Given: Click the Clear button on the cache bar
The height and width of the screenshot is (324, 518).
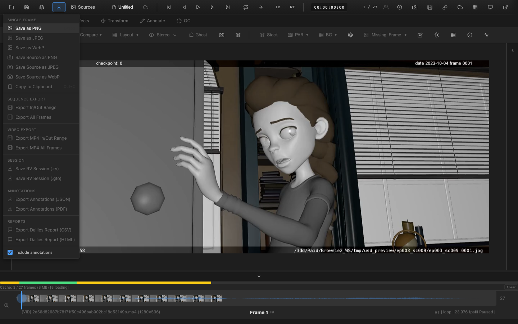Looking at the screenshot, I should point(510,287).
